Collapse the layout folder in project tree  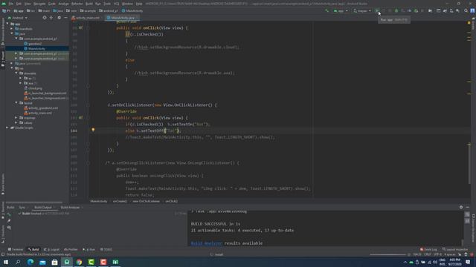click(16, 102)
